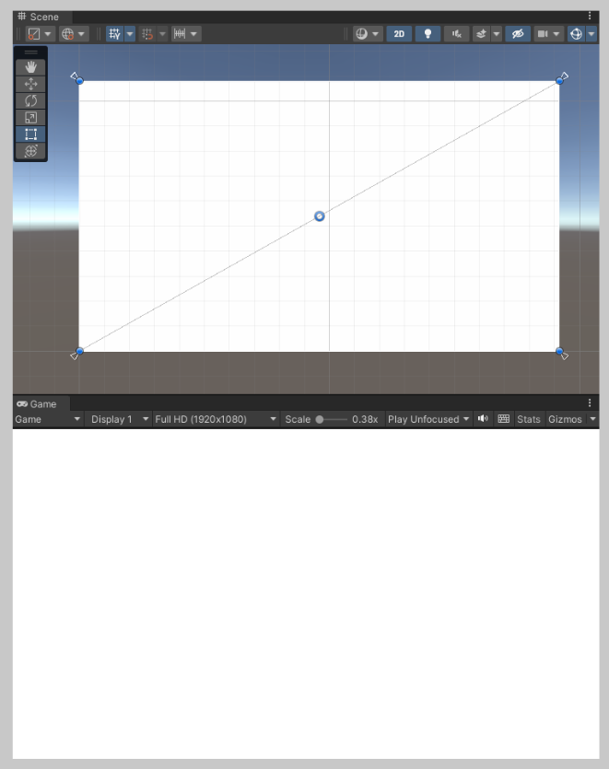The width and height of the screenshot is (609, 769).
Task: Toggle Gizmos in the Game view
Action: click(x=565, y=419)
